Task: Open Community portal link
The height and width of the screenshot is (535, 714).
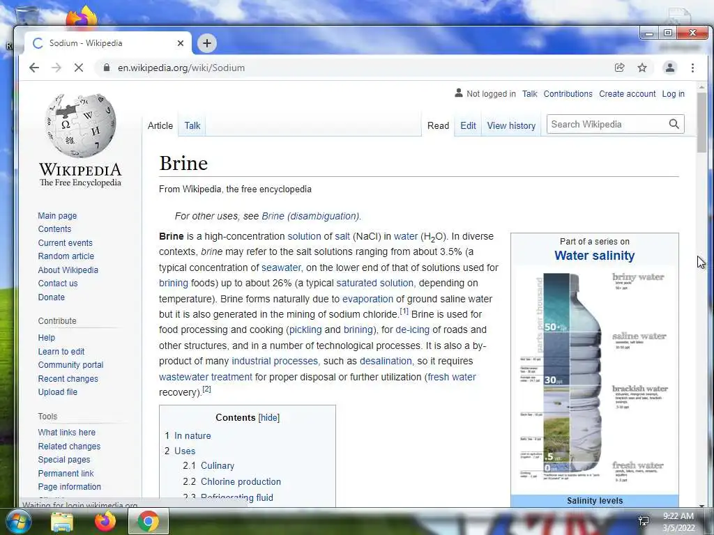Action: pyautogui.click(x=70, y=365)
